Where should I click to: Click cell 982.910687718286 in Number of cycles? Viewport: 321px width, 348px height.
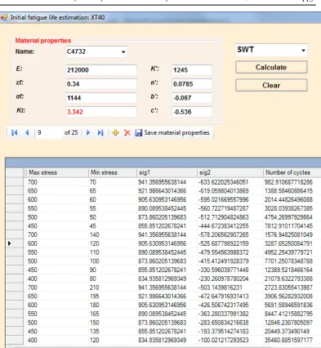click(292, 182)
